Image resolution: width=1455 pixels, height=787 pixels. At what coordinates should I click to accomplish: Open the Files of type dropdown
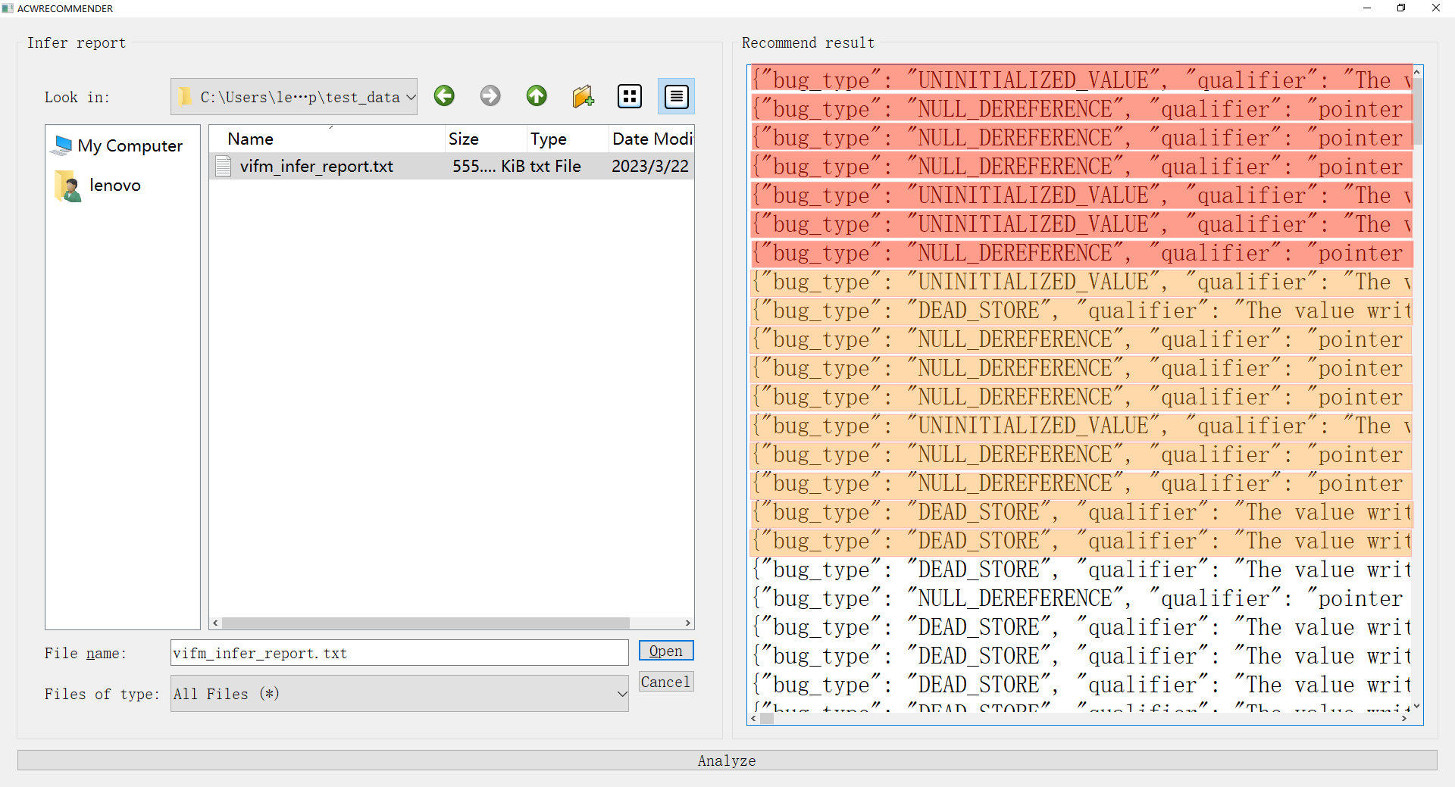[x=399, y=694]
